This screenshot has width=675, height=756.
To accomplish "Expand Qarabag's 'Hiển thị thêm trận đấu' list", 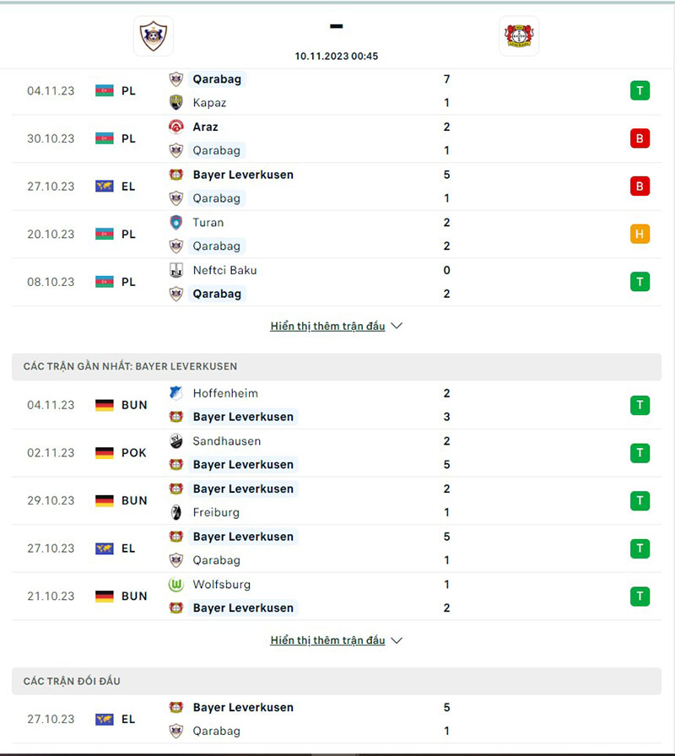I will (x=327, y=326).
